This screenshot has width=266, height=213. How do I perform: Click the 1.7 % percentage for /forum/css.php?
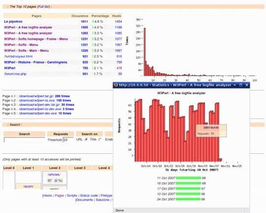pos(98,74)
